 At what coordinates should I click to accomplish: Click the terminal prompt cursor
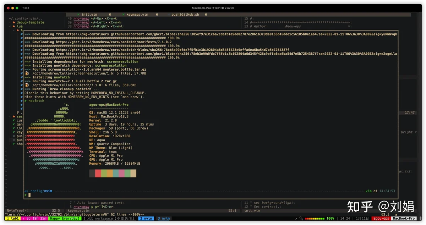[29, 195]
